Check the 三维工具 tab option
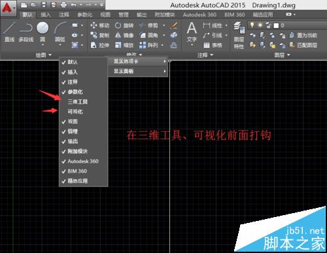 pyautogui.click(x=84, y=102)
